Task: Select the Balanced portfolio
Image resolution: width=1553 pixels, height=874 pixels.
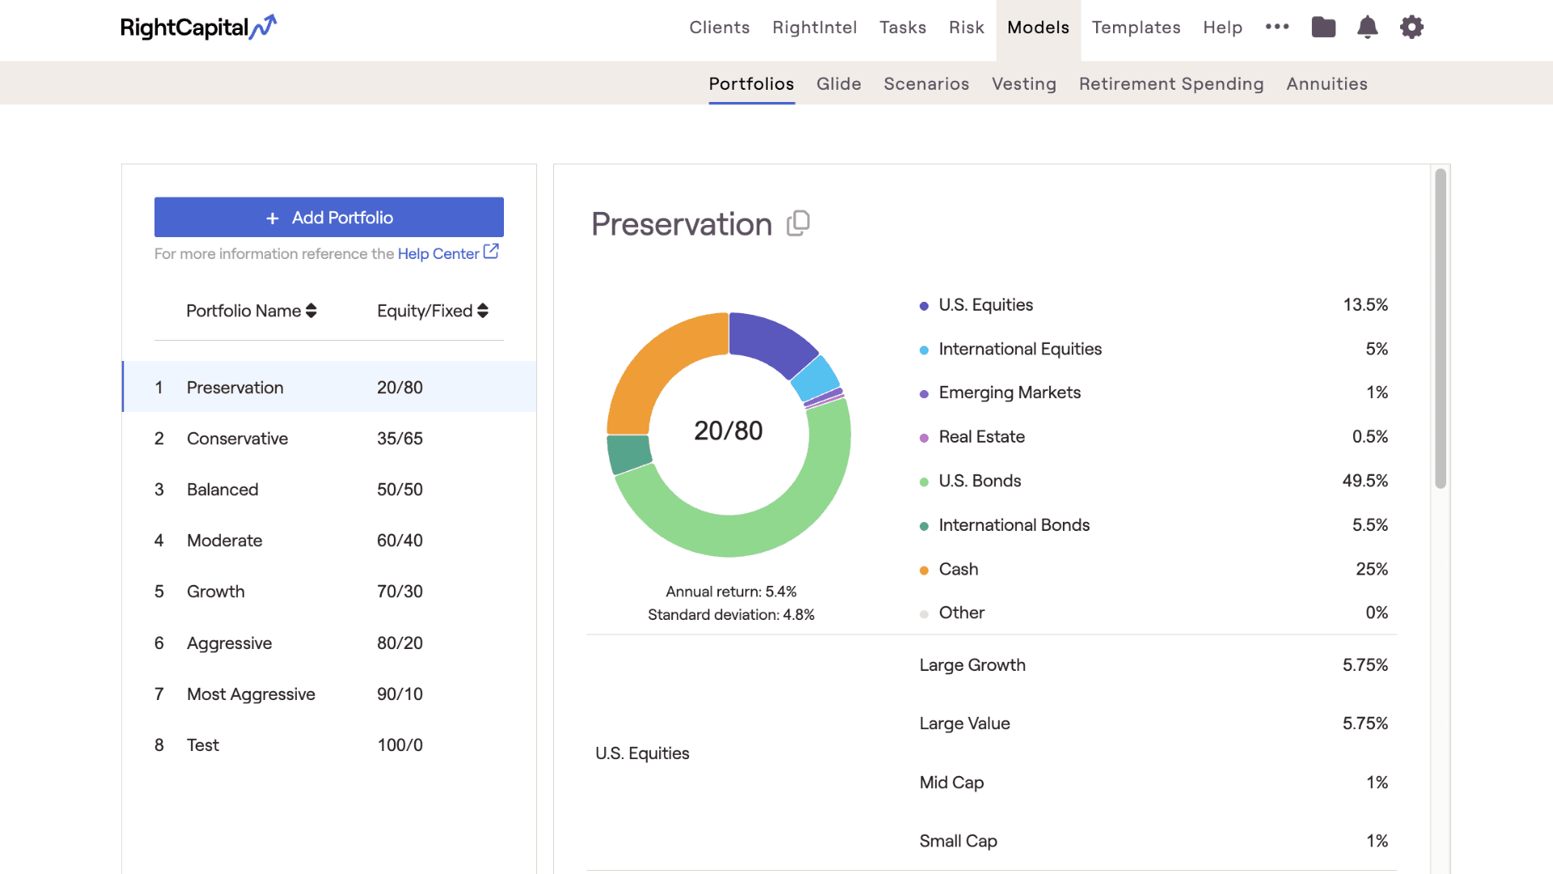Action: point(222,489)
